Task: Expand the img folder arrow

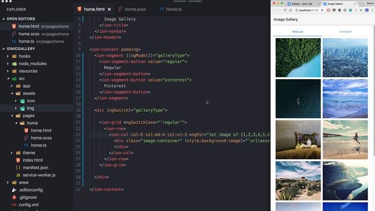Action: (x=16, y=108)
